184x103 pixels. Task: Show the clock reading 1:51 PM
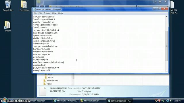[178, 100]
